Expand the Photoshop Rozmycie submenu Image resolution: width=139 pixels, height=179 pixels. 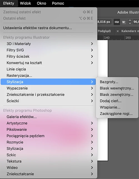tap(48, 142)
